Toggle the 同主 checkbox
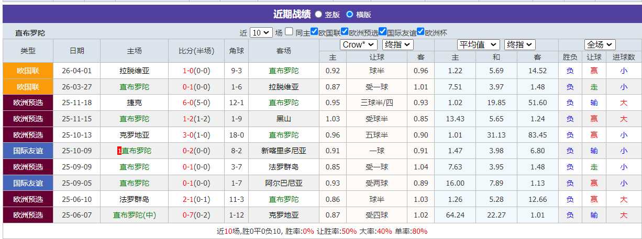The image size is (642, 239). click(x=289, y=31)
